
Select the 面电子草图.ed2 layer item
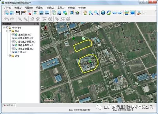[x=26, y=45]
